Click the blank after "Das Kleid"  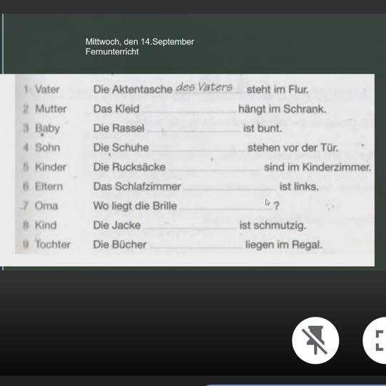pos(189,110)
